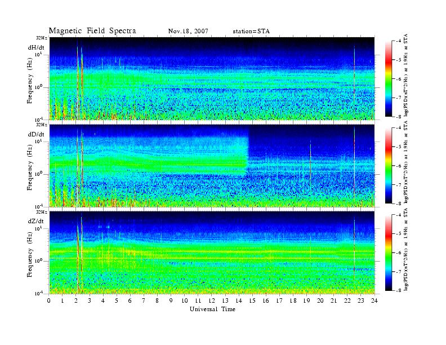Click the log(PSD) label beside dH/dt color bar
Viewport: 446px width, 345px height.
tap(406, 76)
